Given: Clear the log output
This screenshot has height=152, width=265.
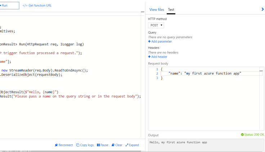Looking at the screenshot, I should point(117,145).
